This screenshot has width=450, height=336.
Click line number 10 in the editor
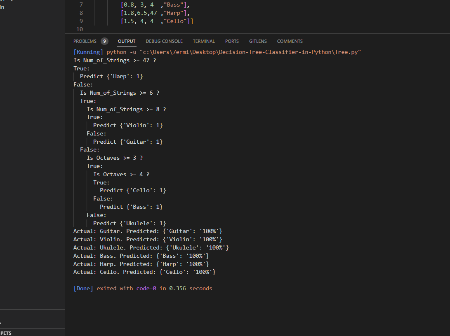[x=79, y=29]
